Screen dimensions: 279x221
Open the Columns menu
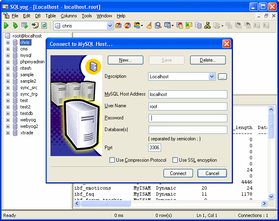click(x=69, y=16)
